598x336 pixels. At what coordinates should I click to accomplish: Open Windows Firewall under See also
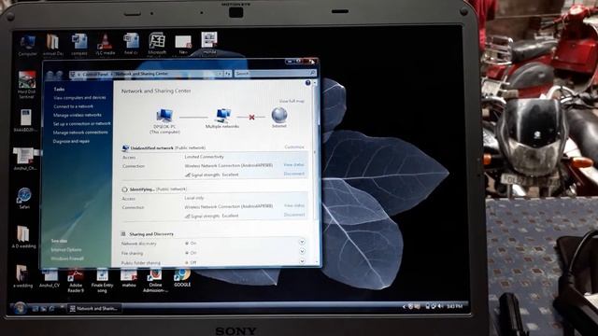click(67, 259)
